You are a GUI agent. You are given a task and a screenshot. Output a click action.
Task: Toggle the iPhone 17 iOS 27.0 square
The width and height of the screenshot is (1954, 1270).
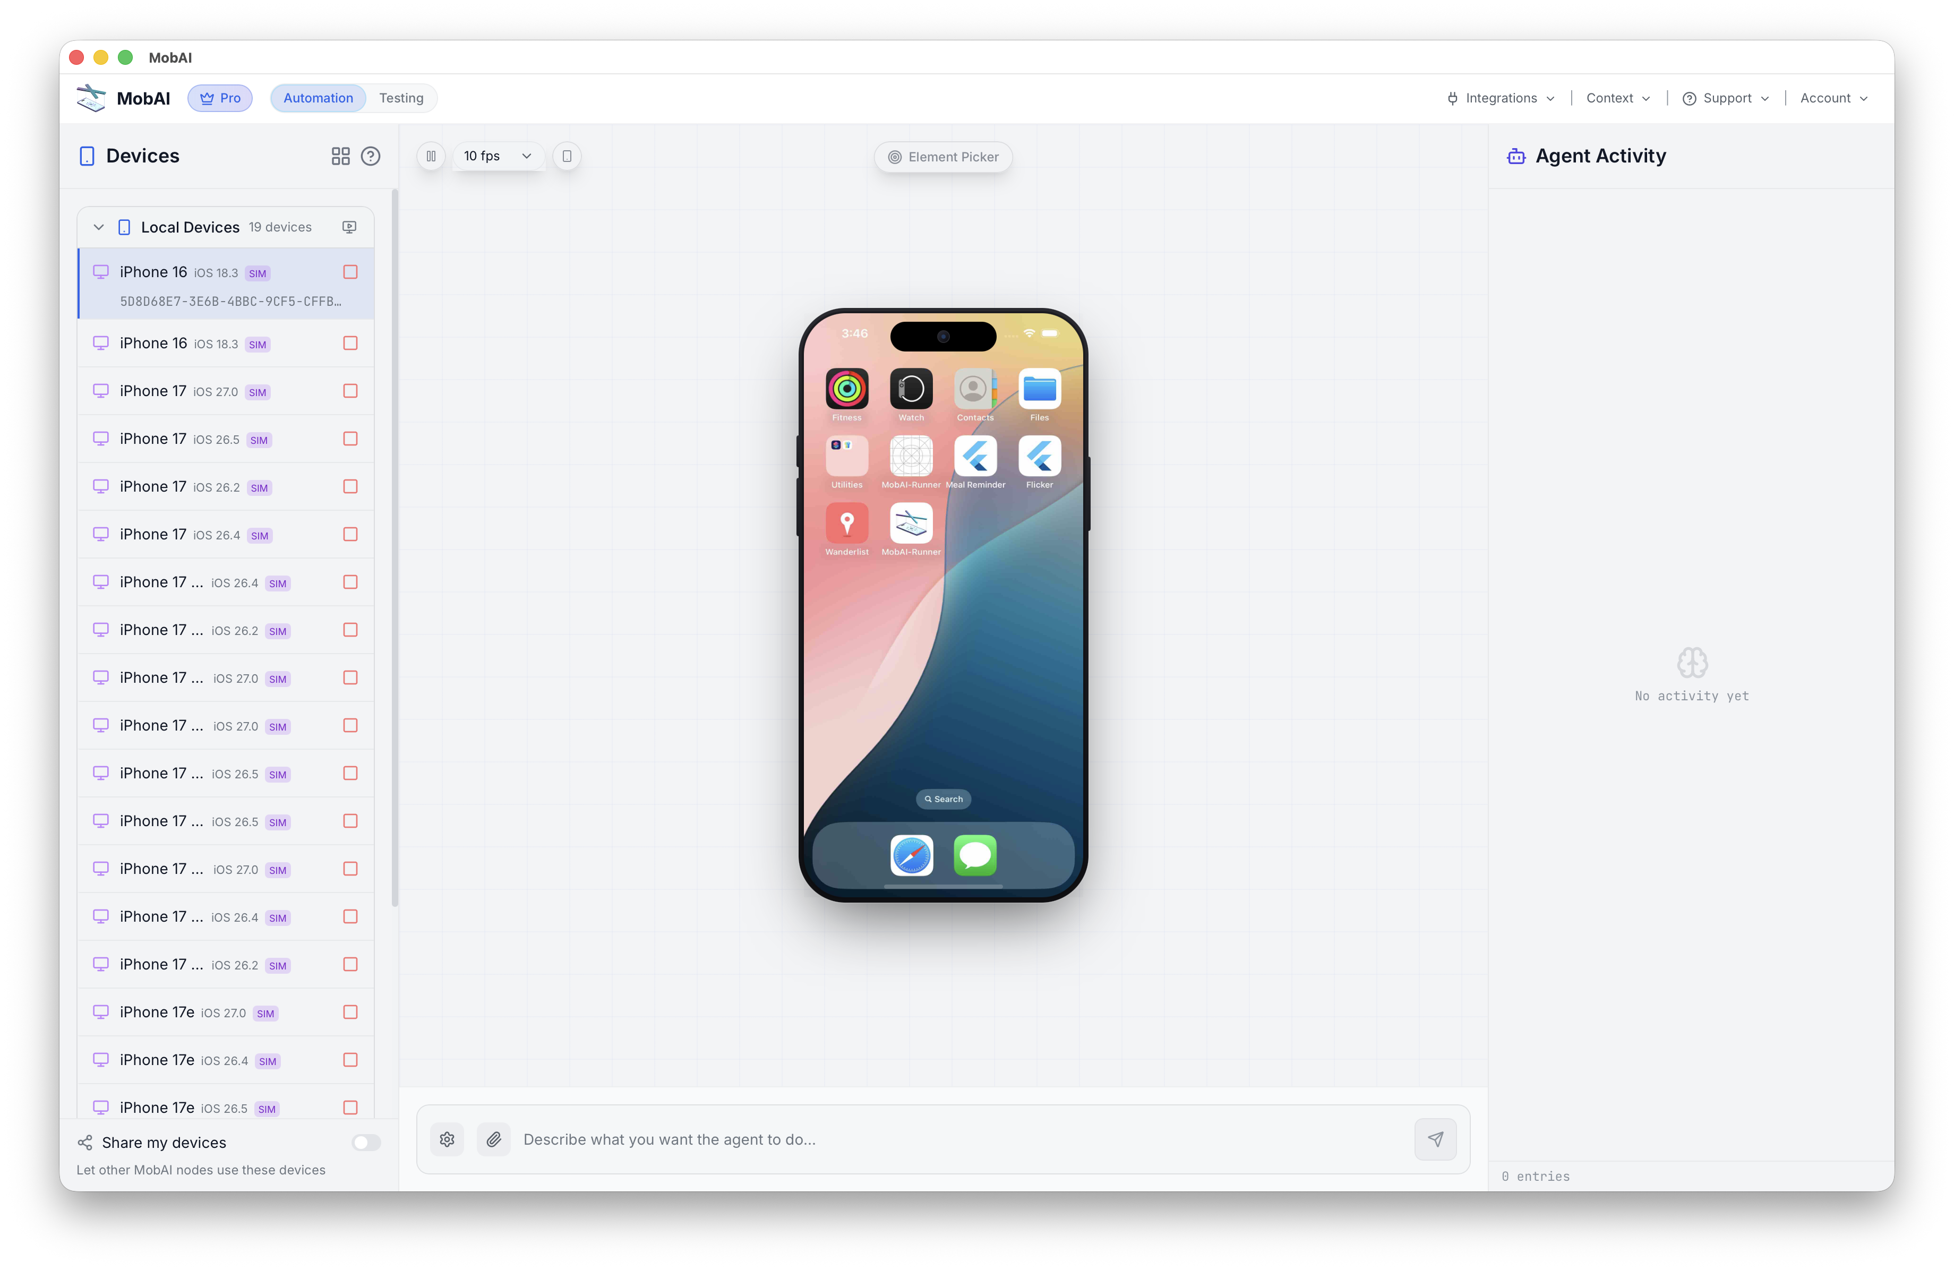(x=350, y=391)
